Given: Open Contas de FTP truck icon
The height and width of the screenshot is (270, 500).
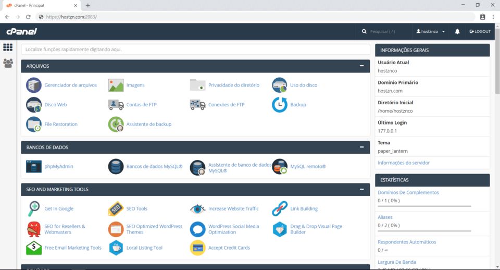Looking at the screenshot, I should (x=116, y=105).
